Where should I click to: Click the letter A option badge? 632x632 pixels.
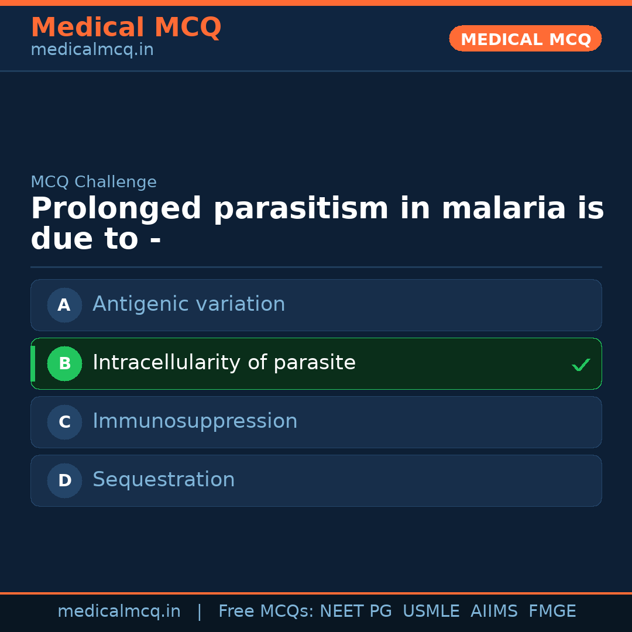pyautogui.click(x=64, y=305)
